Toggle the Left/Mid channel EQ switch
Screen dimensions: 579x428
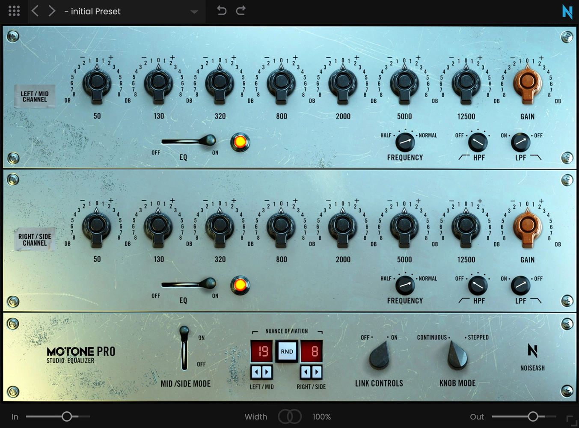pyautogui.click(x=189, y=141)
